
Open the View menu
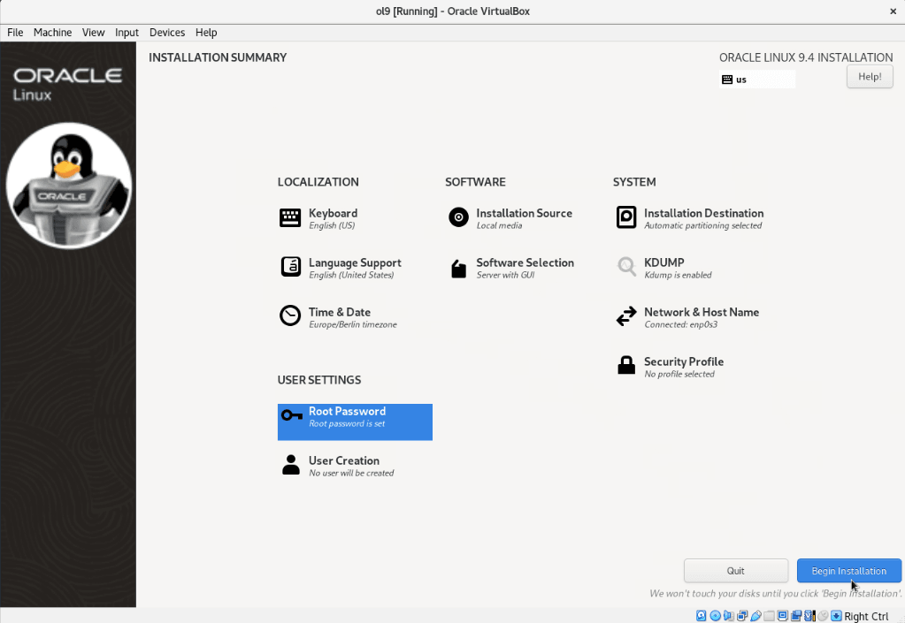[93, 33]
